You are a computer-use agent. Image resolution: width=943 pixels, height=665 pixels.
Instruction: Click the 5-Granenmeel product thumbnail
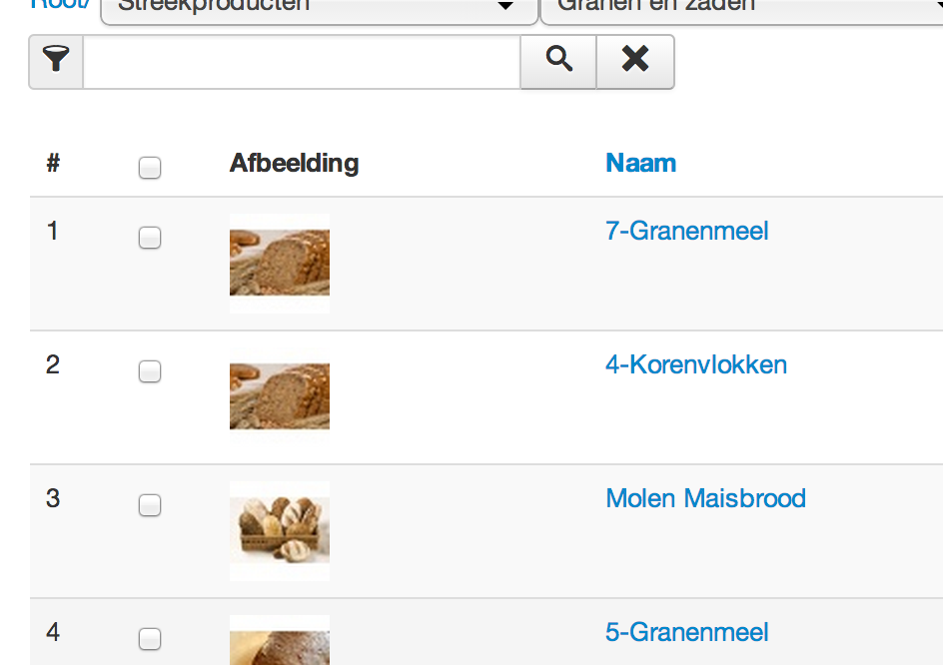tap(280, 641)
